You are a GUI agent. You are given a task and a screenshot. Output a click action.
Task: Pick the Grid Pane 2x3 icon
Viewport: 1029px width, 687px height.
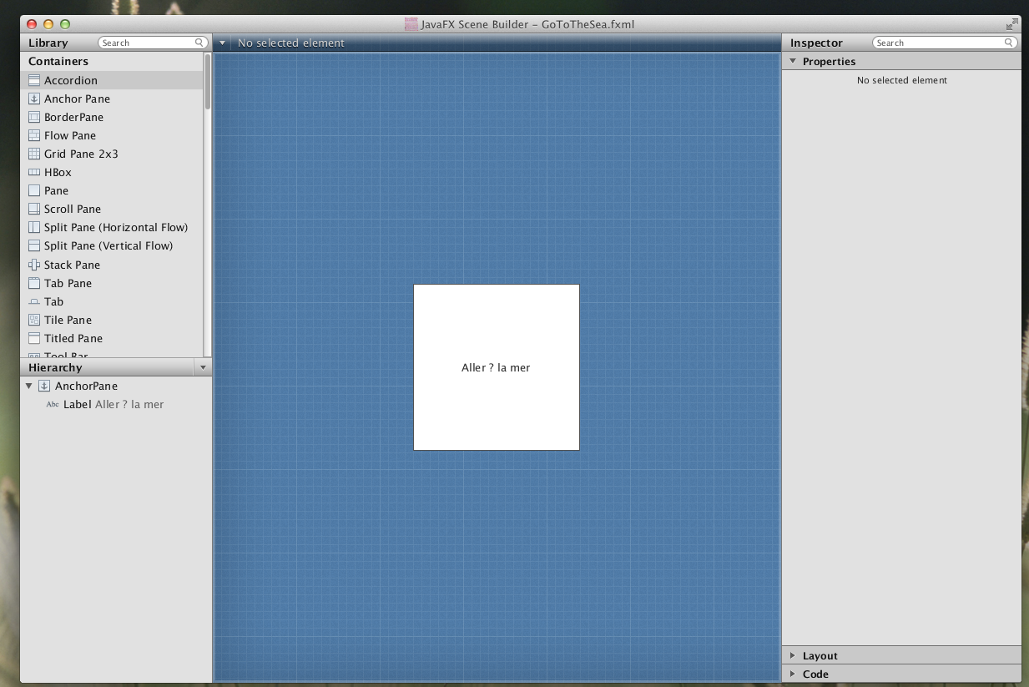[34, 154]
